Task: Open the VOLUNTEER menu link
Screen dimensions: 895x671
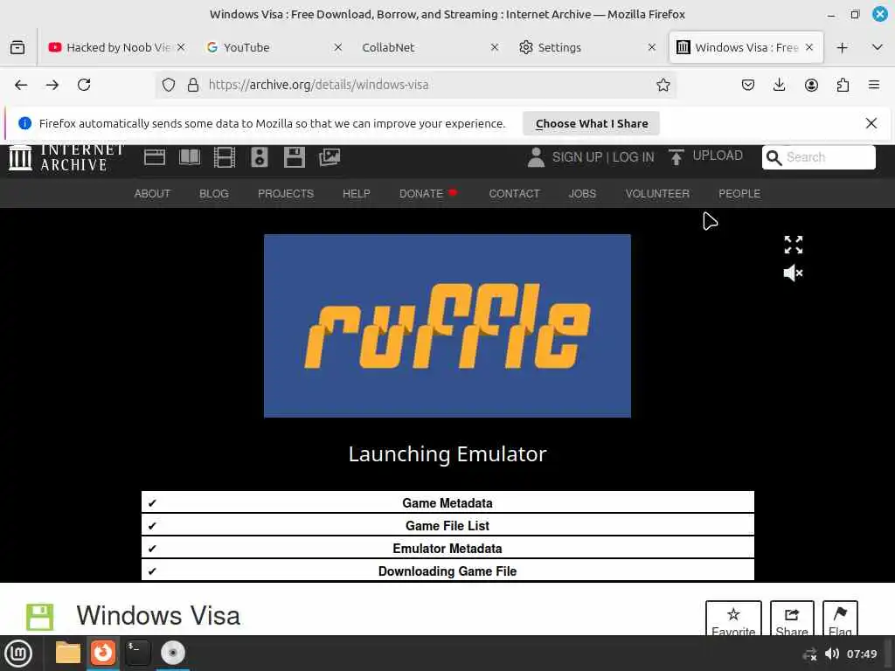Action: (657, 193)
